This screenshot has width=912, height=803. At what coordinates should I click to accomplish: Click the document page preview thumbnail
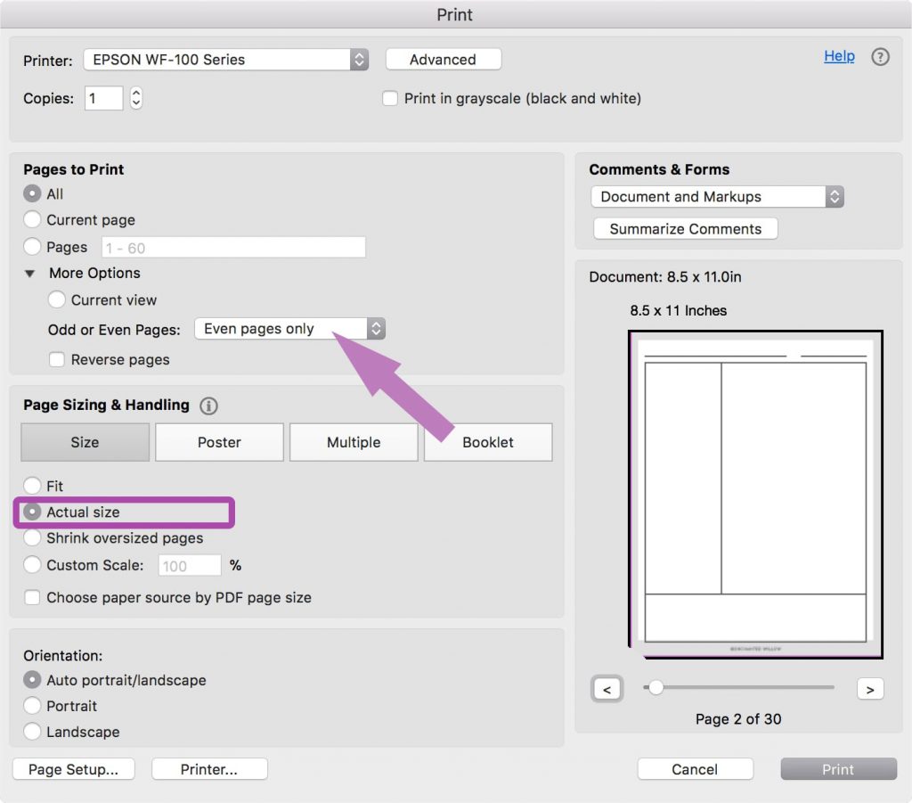[755, 495]
